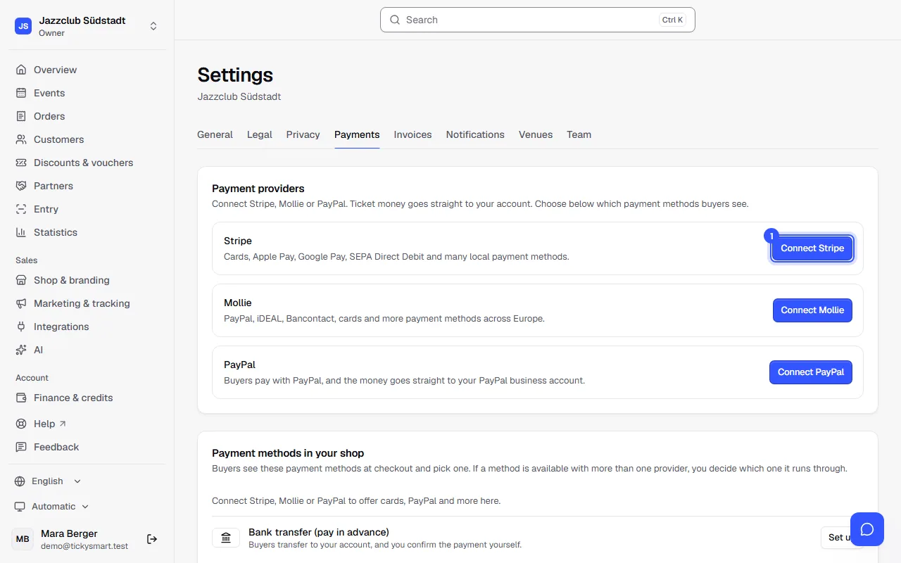Click the Statistics bar chart icon

pyautogui.click(x=21, y=232)
